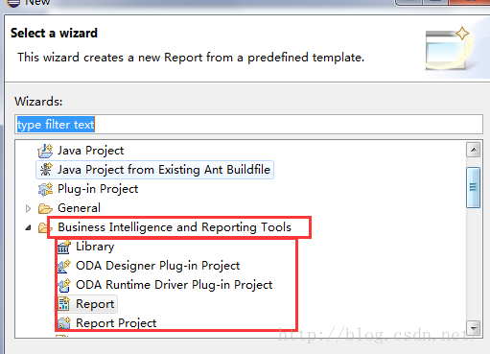Screen dimensions: 490x354
Task: Click the Library wizard icon
Action: 64,247
